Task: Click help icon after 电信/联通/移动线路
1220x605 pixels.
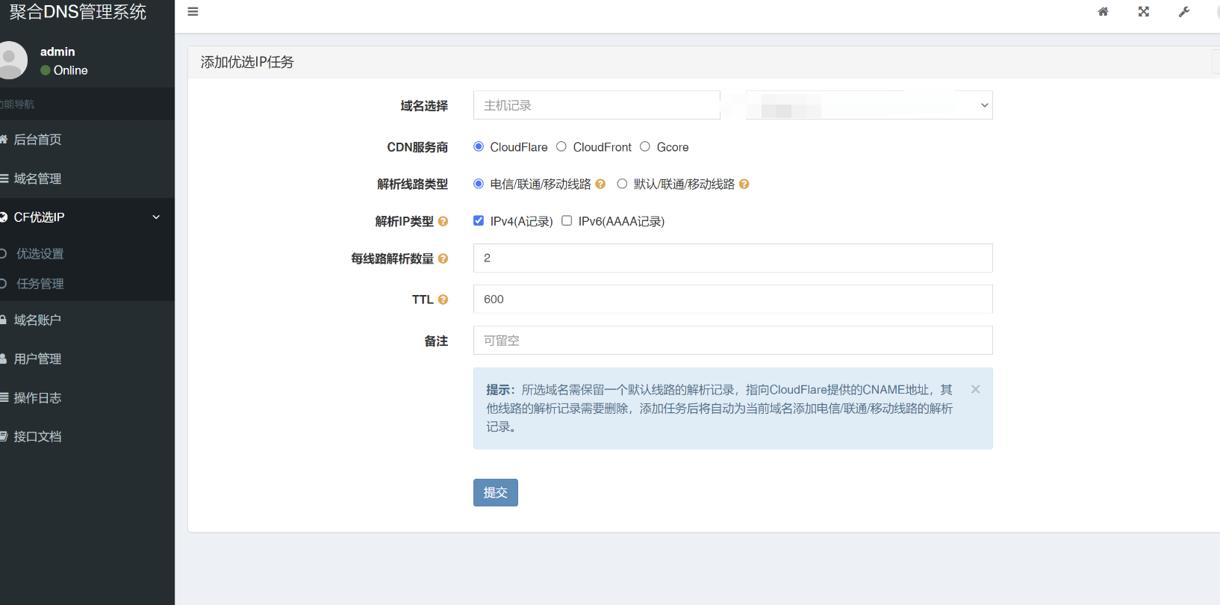Action: tap(600, 184)
